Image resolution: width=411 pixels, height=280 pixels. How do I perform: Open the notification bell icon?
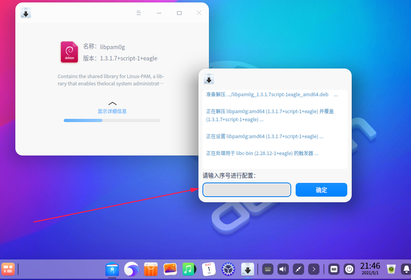click(406, 269)
